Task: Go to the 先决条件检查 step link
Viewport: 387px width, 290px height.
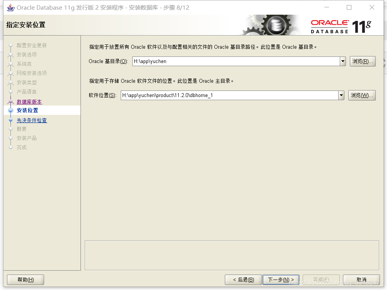Action: 32,120
